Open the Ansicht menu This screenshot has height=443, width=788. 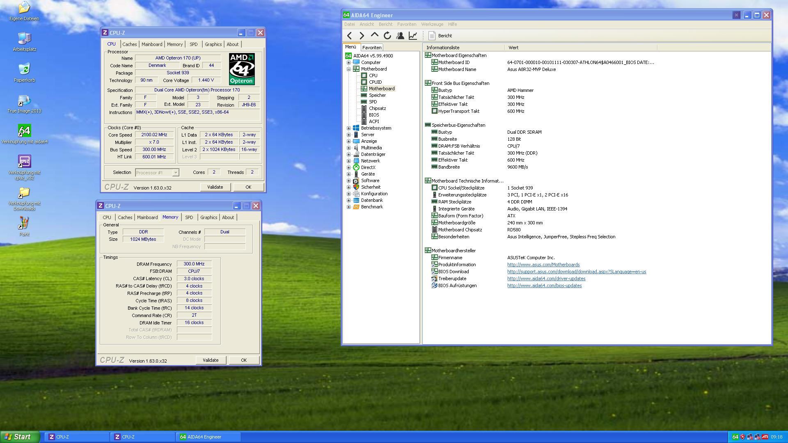coord(367,24)
